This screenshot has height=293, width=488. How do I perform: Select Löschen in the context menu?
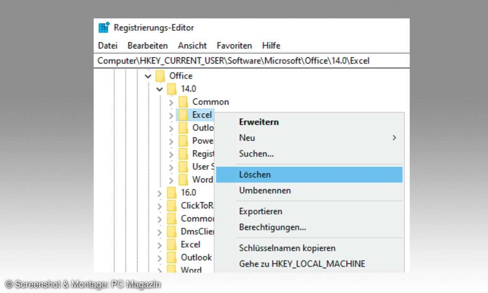[309, 175]
